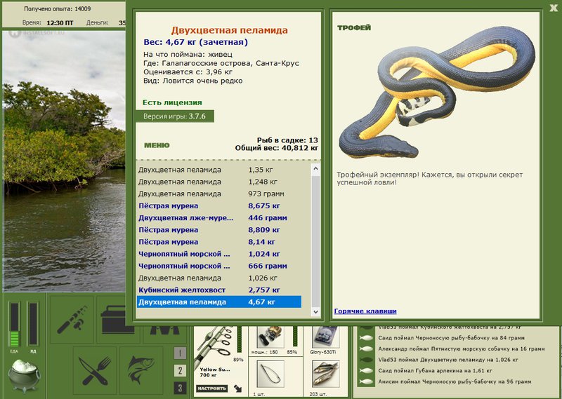Click the Яд poison level bar

pyautogui.click(x=33, y=325)
